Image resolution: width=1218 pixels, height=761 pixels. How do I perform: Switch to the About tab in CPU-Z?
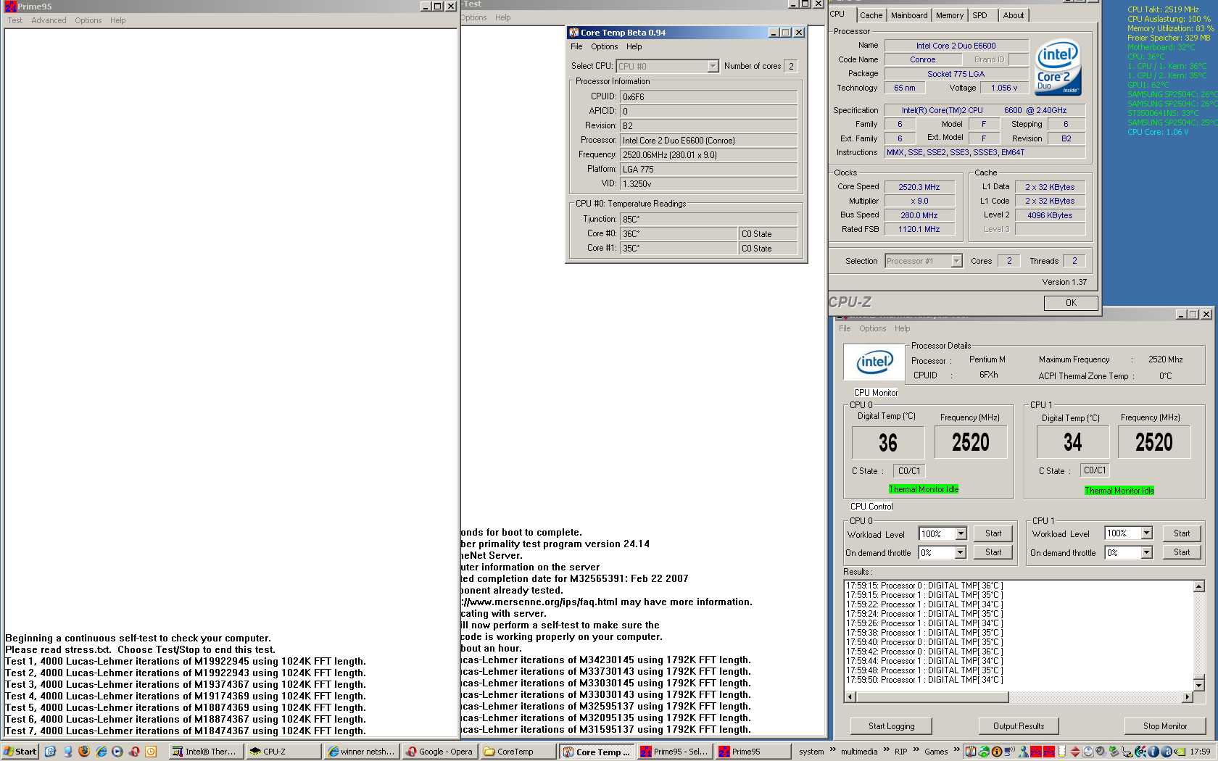[x=1014, y=15]
